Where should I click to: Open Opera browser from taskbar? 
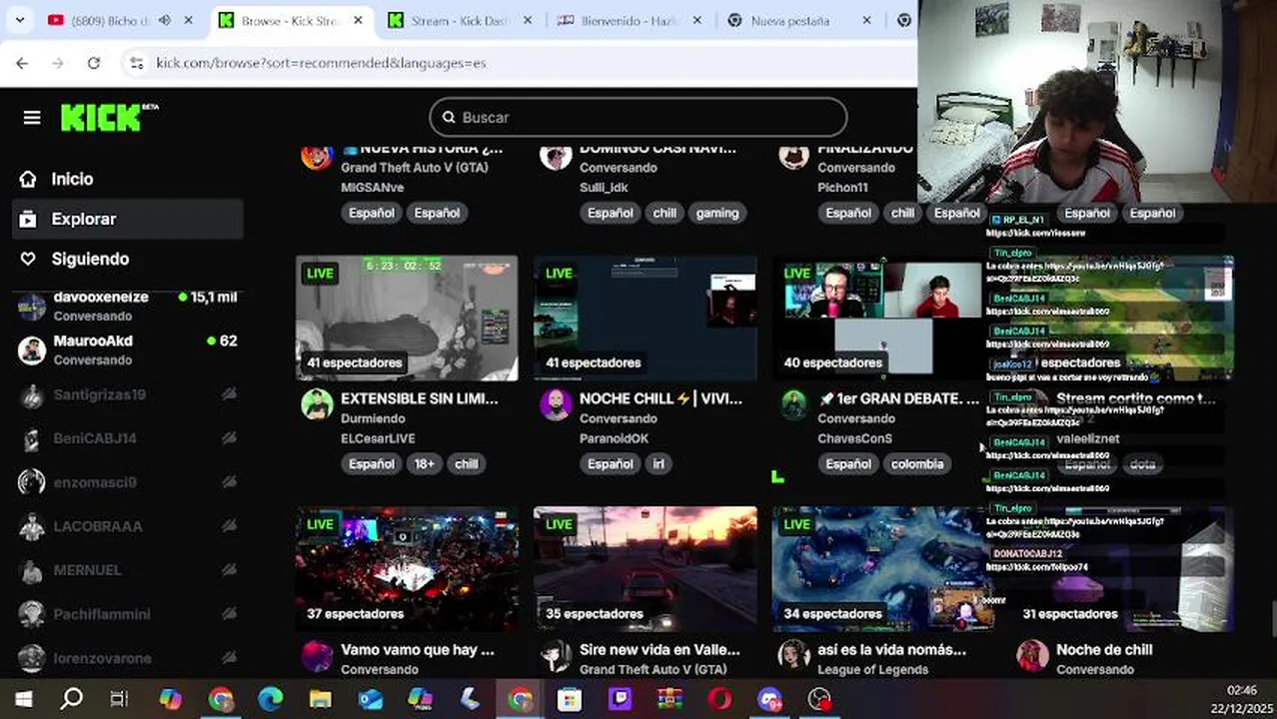[719, 699]
